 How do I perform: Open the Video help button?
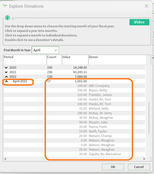click(139, 22)
